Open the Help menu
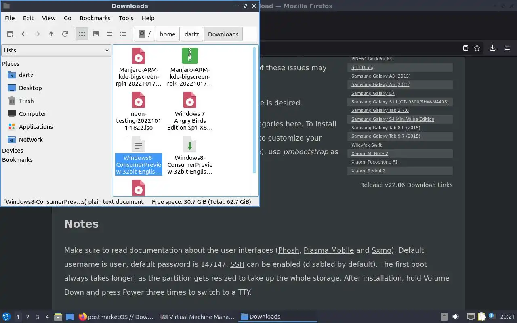 tap(148, 18)
